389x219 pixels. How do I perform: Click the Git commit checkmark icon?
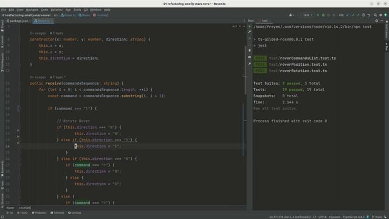click(353, 15)
